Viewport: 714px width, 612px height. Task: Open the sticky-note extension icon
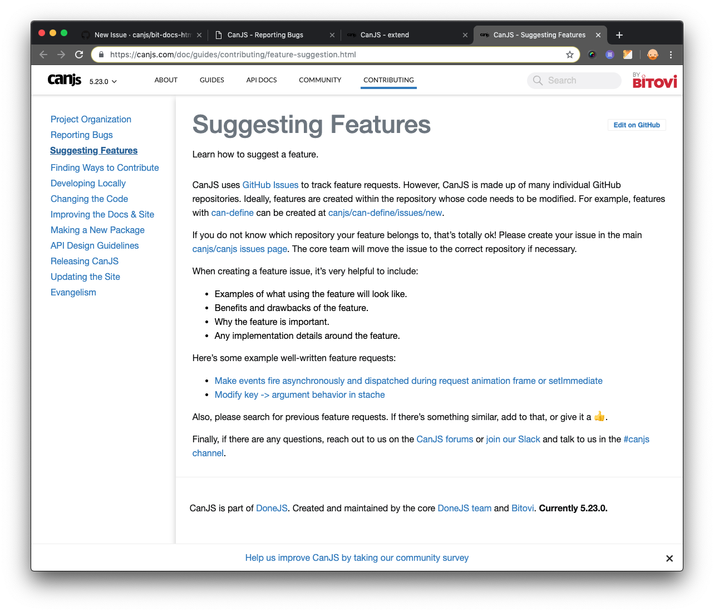(x=628, y=55)
